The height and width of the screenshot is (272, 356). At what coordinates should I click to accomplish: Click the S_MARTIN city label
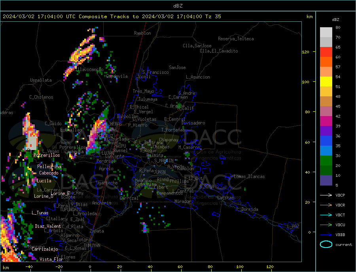(x=164, y=161)
